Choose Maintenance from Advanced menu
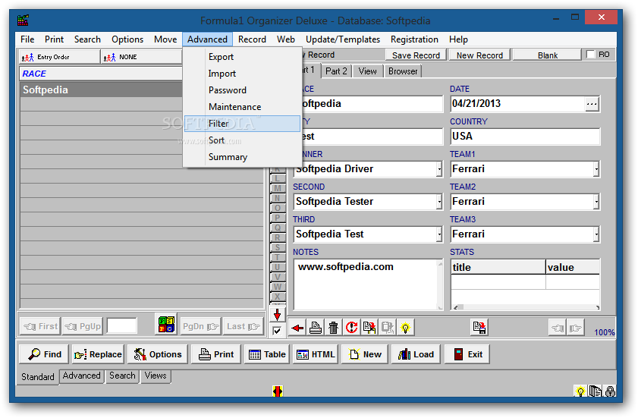Screen dimensions: 638x418 point(242,107)
